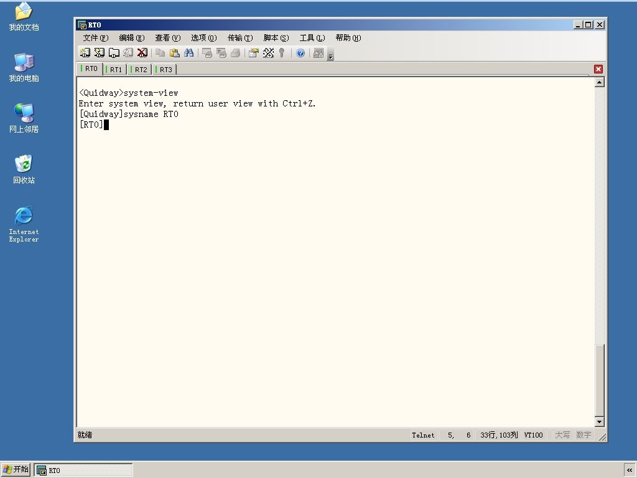Expand the toolbar options arrow
The height and width of the screenshot is (478, 637).
click(x=331, y=56)
